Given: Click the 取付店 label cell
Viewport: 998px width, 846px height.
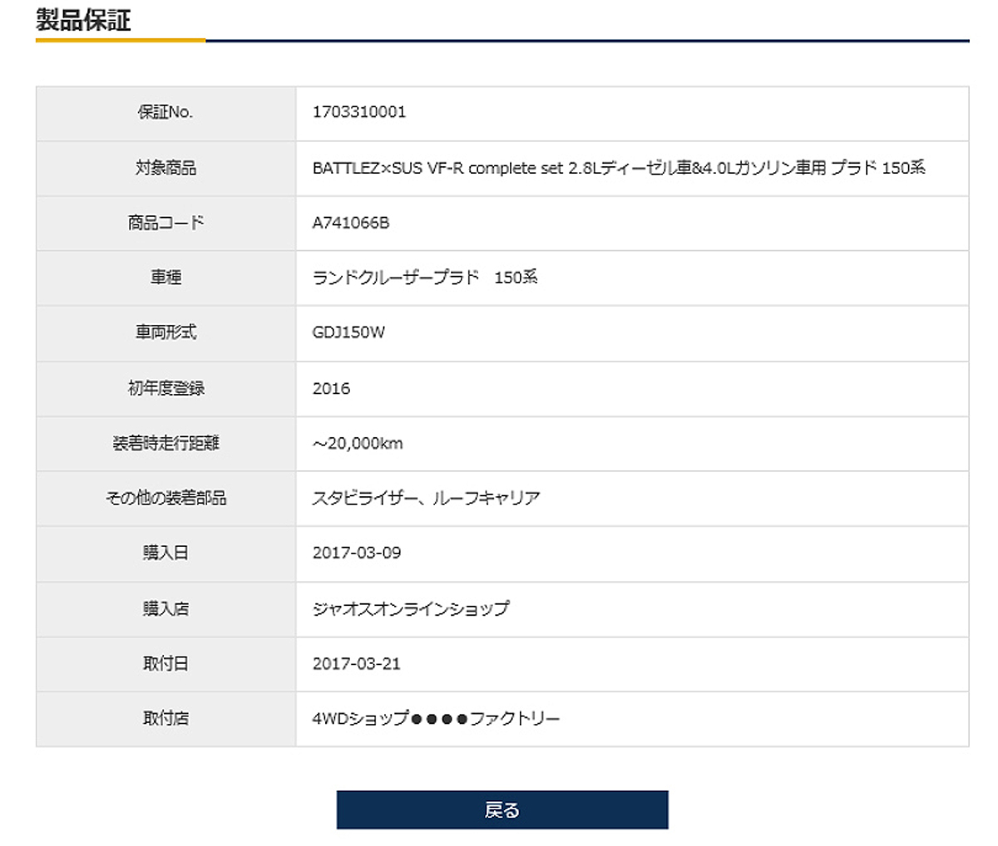Looking at the screenshot, I should pos(166,718).
